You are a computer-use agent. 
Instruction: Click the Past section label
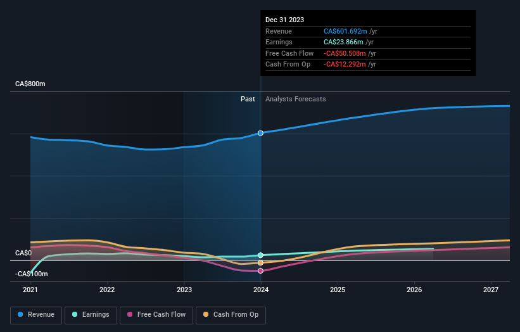click(x=248, y=99)
